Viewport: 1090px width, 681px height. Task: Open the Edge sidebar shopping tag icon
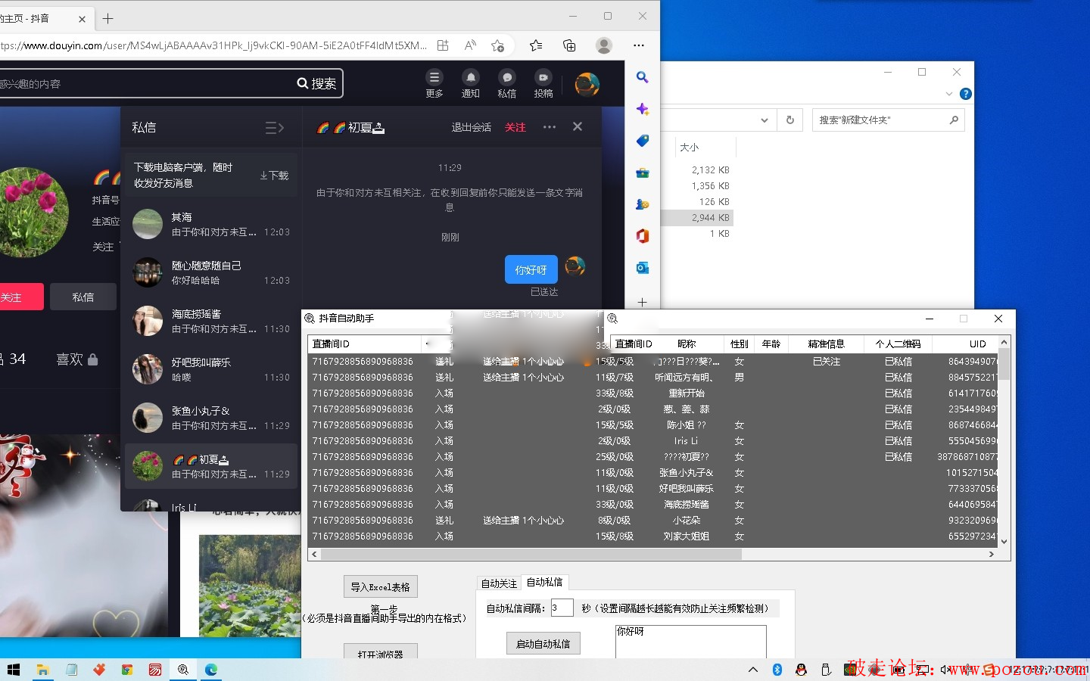pos(642,141)
